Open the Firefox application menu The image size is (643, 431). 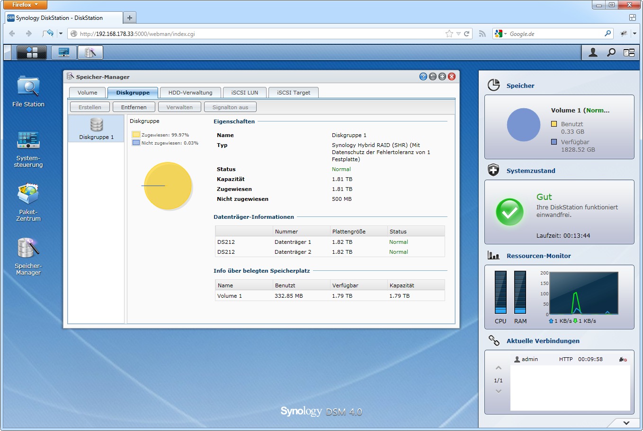(x=25, y=5)
